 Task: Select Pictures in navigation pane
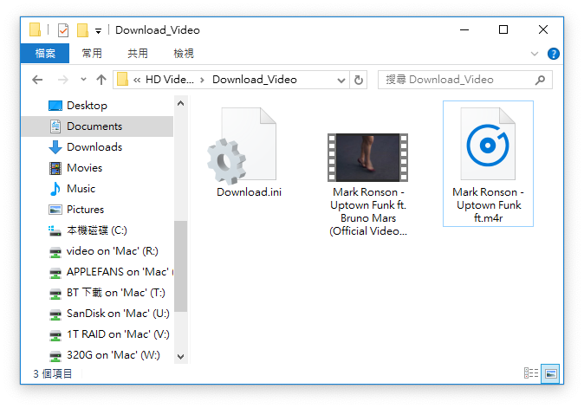[98, 210]
